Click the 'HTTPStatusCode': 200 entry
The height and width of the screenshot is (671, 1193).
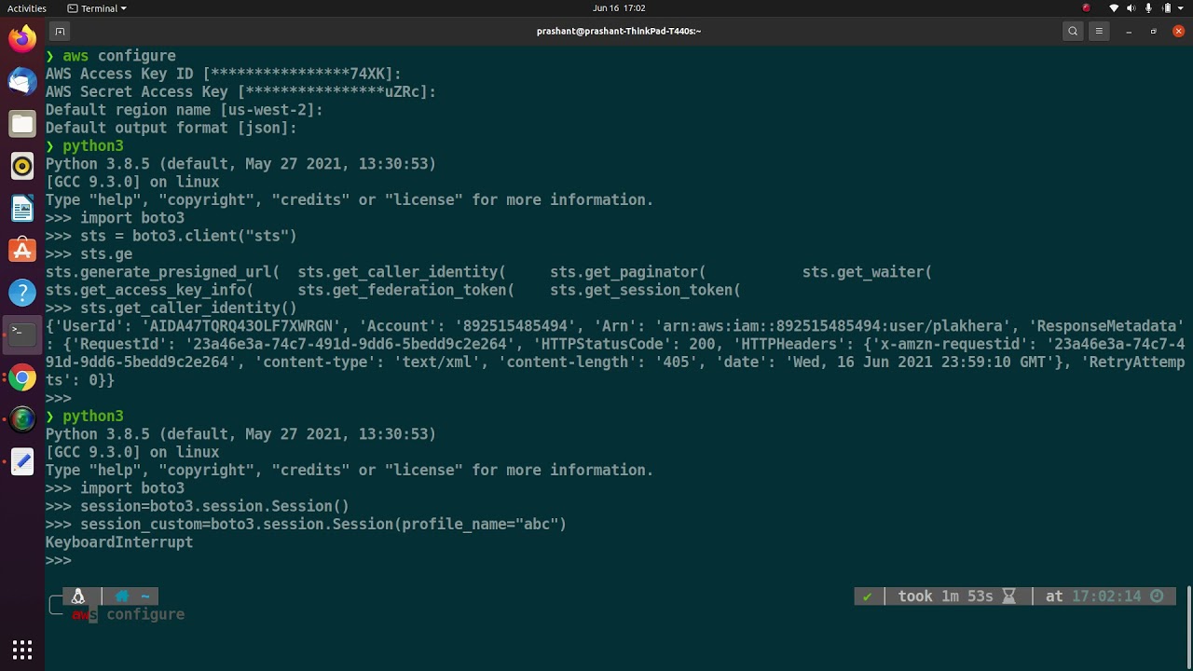pos(624,344)
